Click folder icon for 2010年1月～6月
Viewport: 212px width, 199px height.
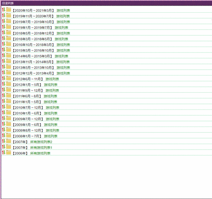click(8, 113)
